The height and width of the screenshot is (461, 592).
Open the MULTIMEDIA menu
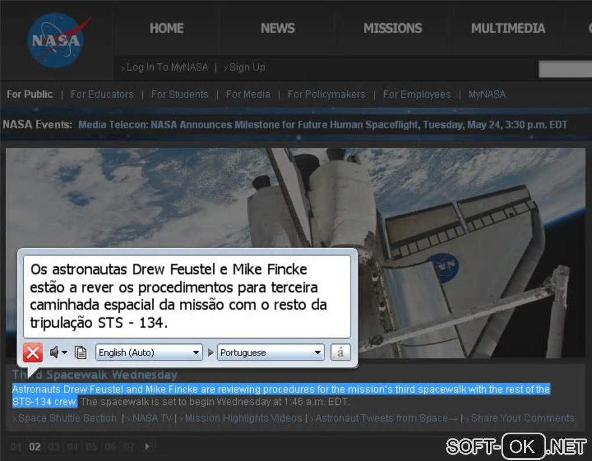[x=508, y=28]
